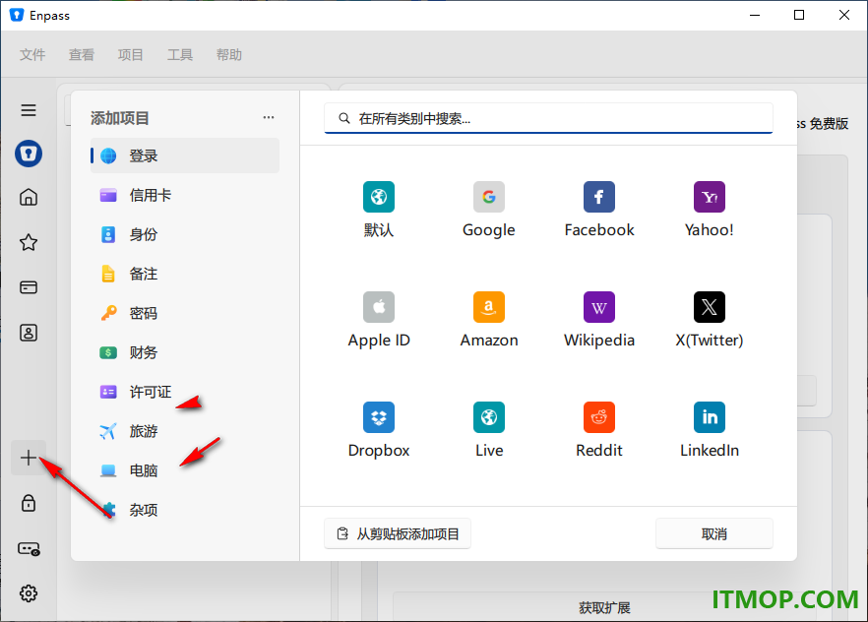868x622 pixels.
Task: Focus the 在所有类别中搜索 search field
Action: [x=548, y=118]
